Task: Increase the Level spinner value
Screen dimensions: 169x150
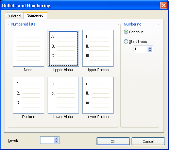Action: click(x=56, y=139)
